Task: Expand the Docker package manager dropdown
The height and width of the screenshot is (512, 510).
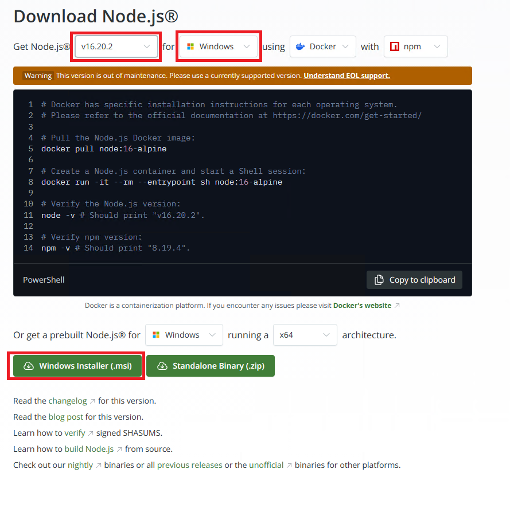Action: pos(322,46)
